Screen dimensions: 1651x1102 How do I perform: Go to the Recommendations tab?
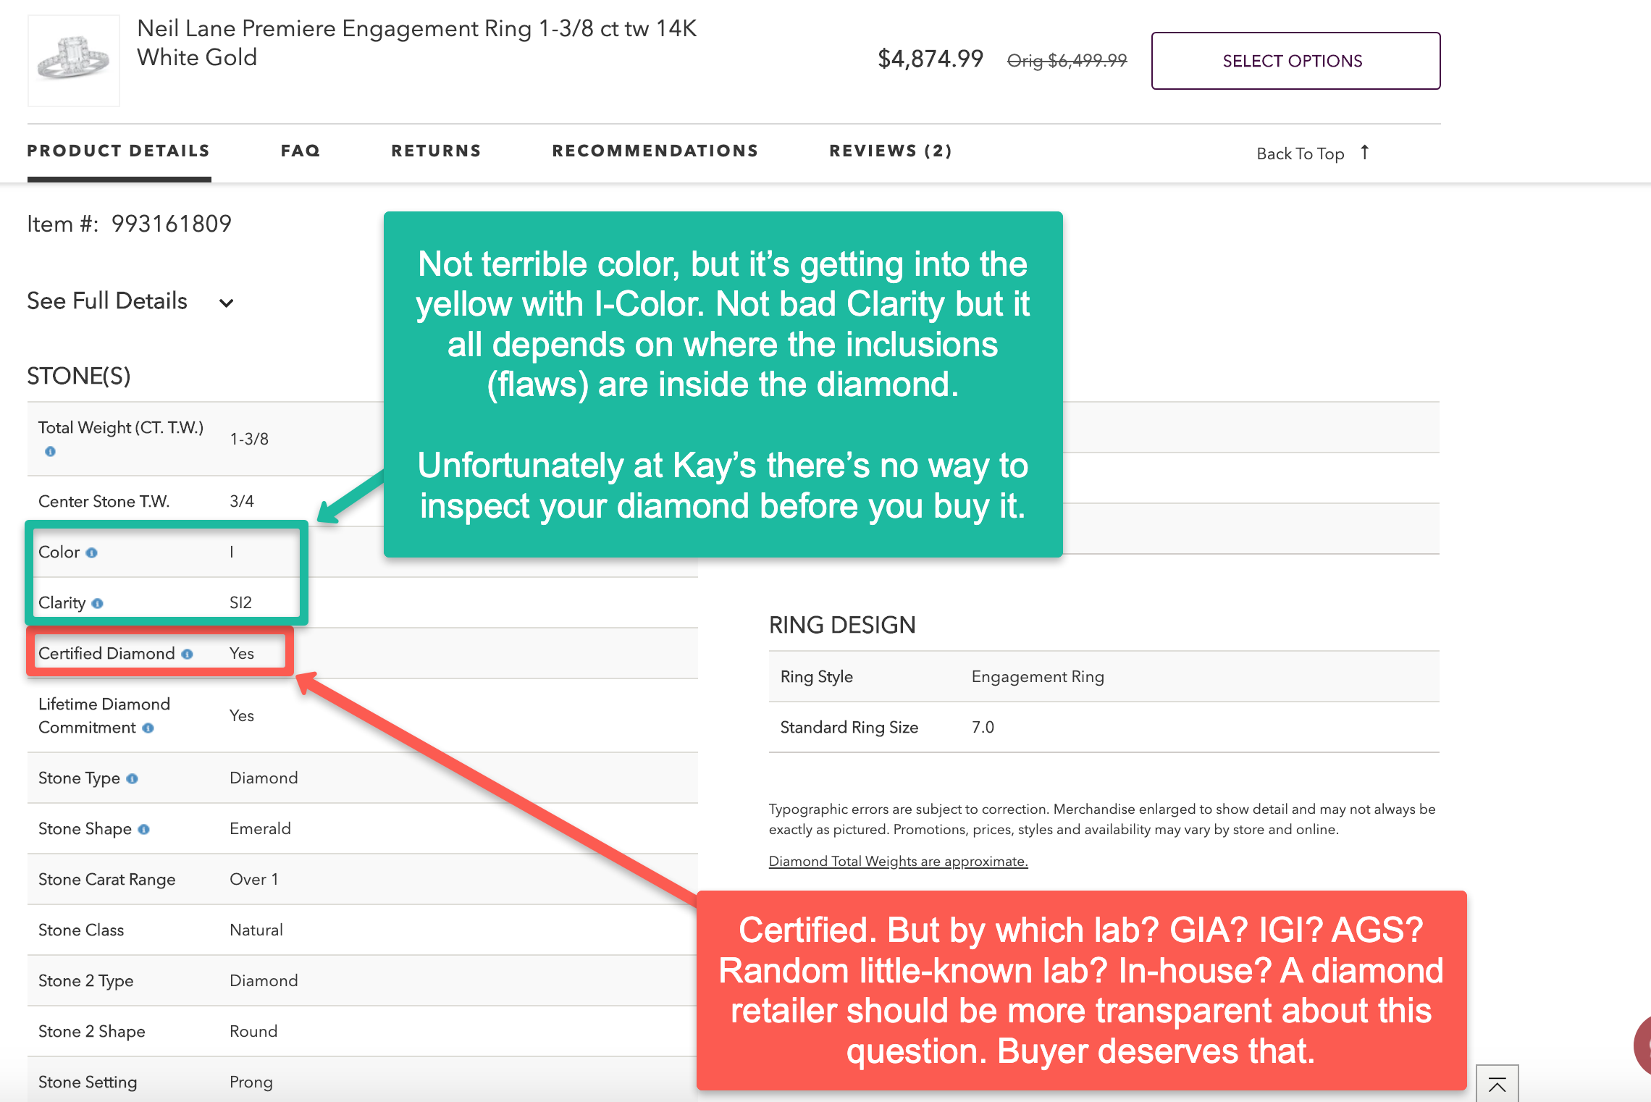click(655, 151)
